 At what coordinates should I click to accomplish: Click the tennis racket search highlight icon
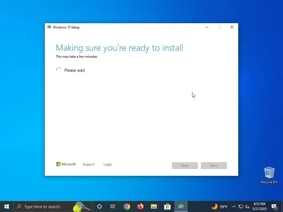point(81,206)
